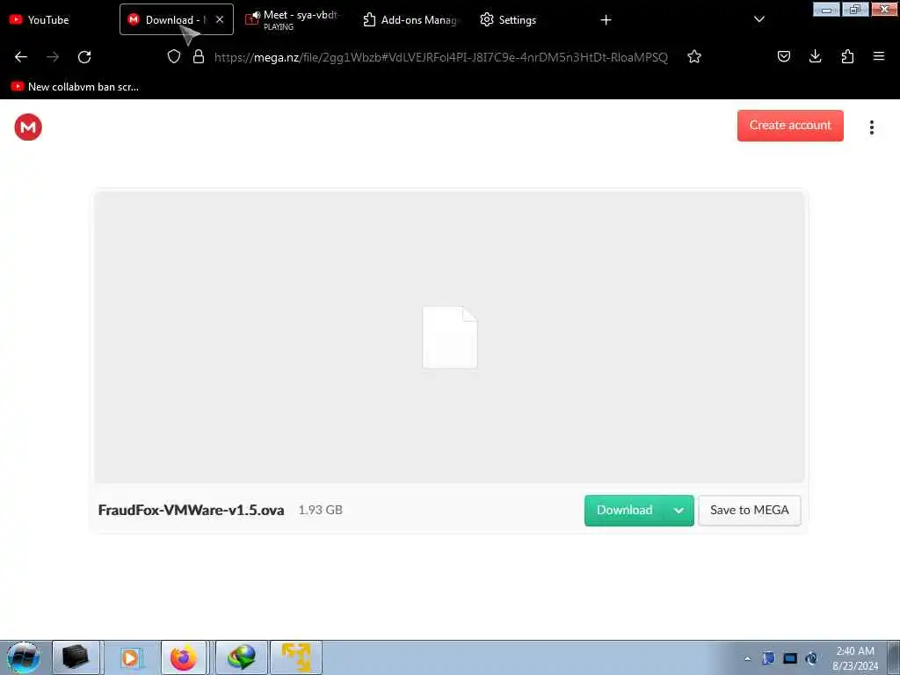Open the Firefox downloads panel
900x675 pixels.
(x=815, y=56)
